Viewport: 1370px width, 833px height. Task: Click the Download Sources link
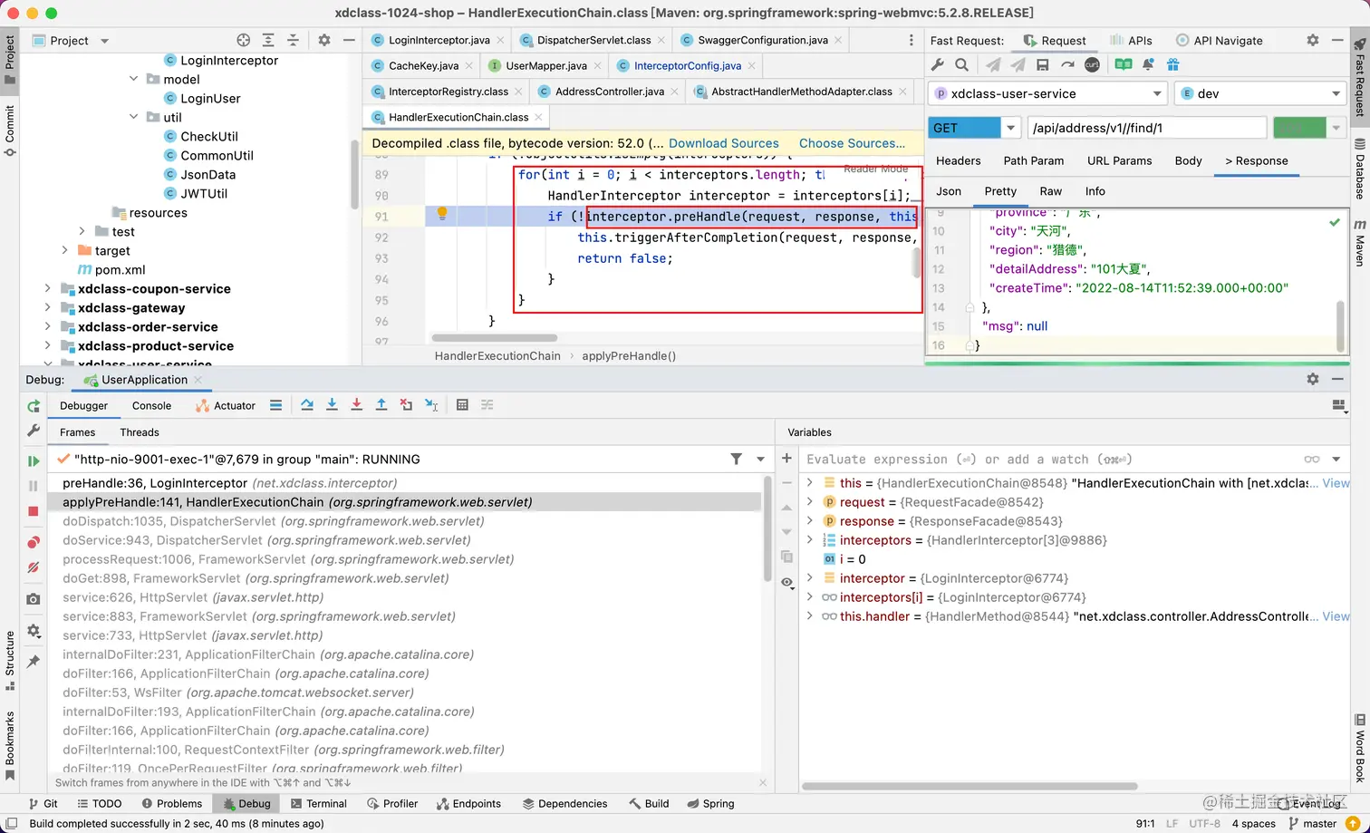[723, 143]
